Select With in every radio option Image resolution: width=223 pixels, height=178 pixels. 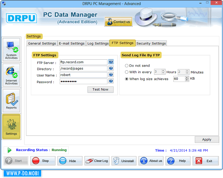point(127,72)
